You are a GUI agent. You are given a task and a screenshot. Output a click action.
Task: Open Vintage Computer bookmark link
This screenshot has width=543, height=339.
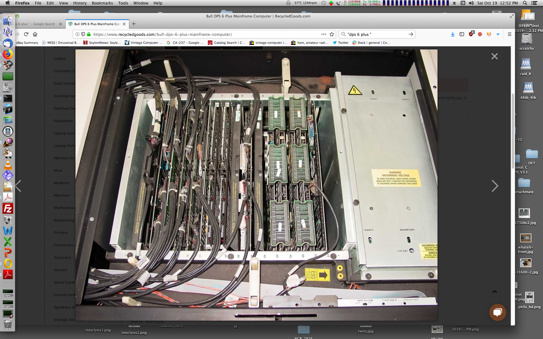click(144, 43)
